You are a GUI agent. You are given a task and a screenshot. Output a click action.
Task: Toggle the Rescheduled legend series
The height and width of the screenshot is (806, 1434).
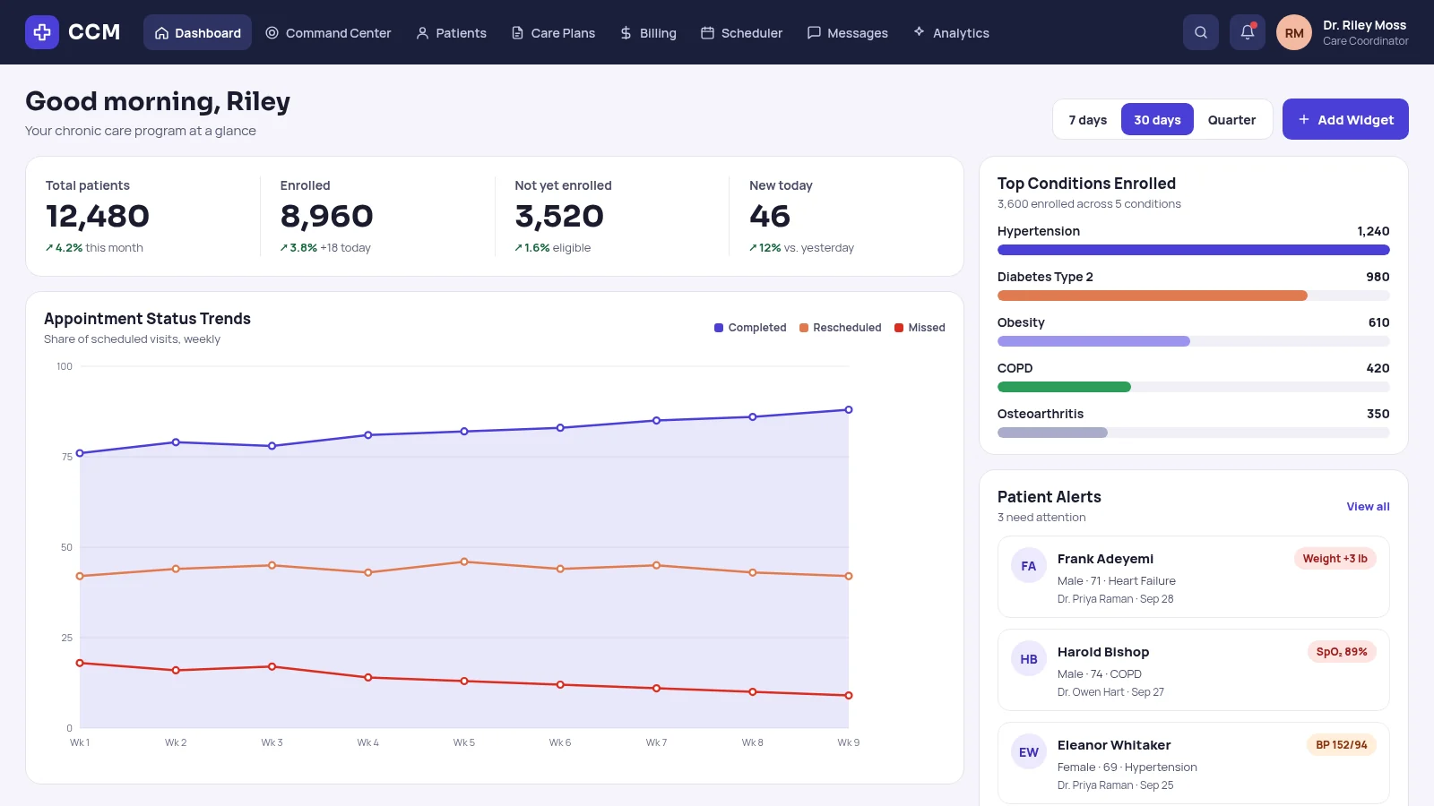point(841,328)
